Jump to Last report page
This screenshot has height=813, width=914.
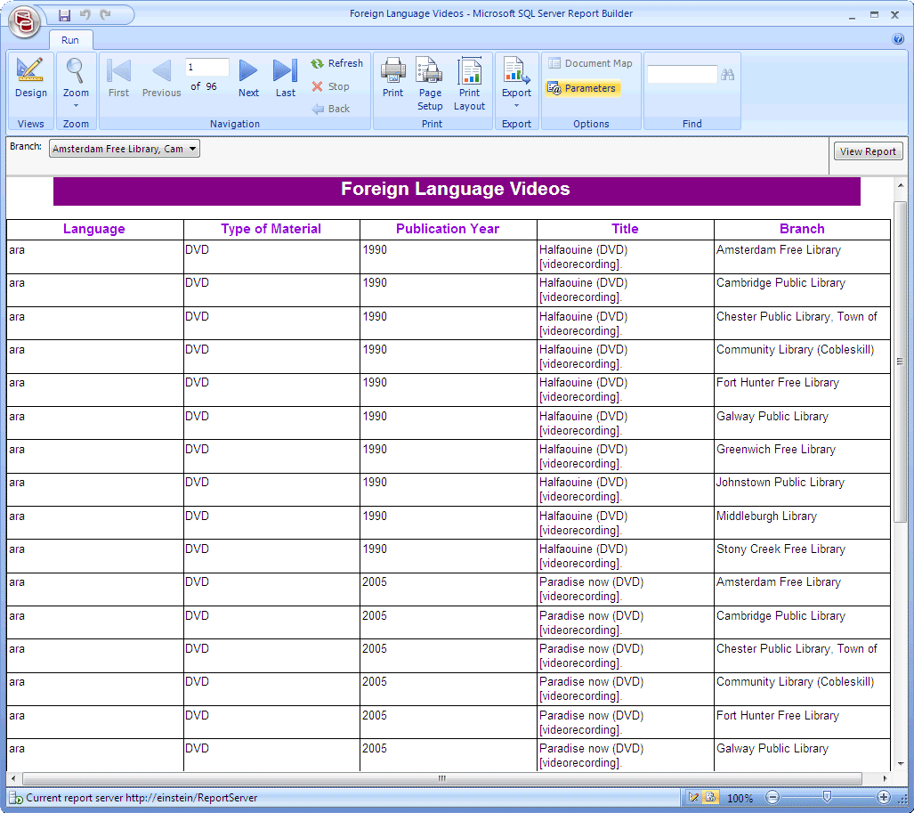point(285,78)
